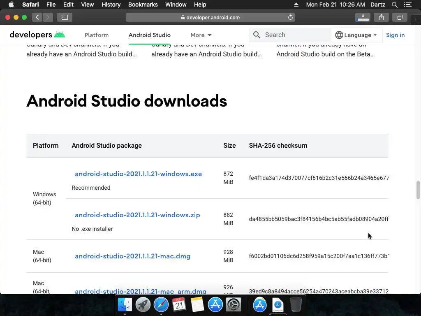Open the Safari application menu
The width and height of the screenshot is (421, 316).
(30, 5)
